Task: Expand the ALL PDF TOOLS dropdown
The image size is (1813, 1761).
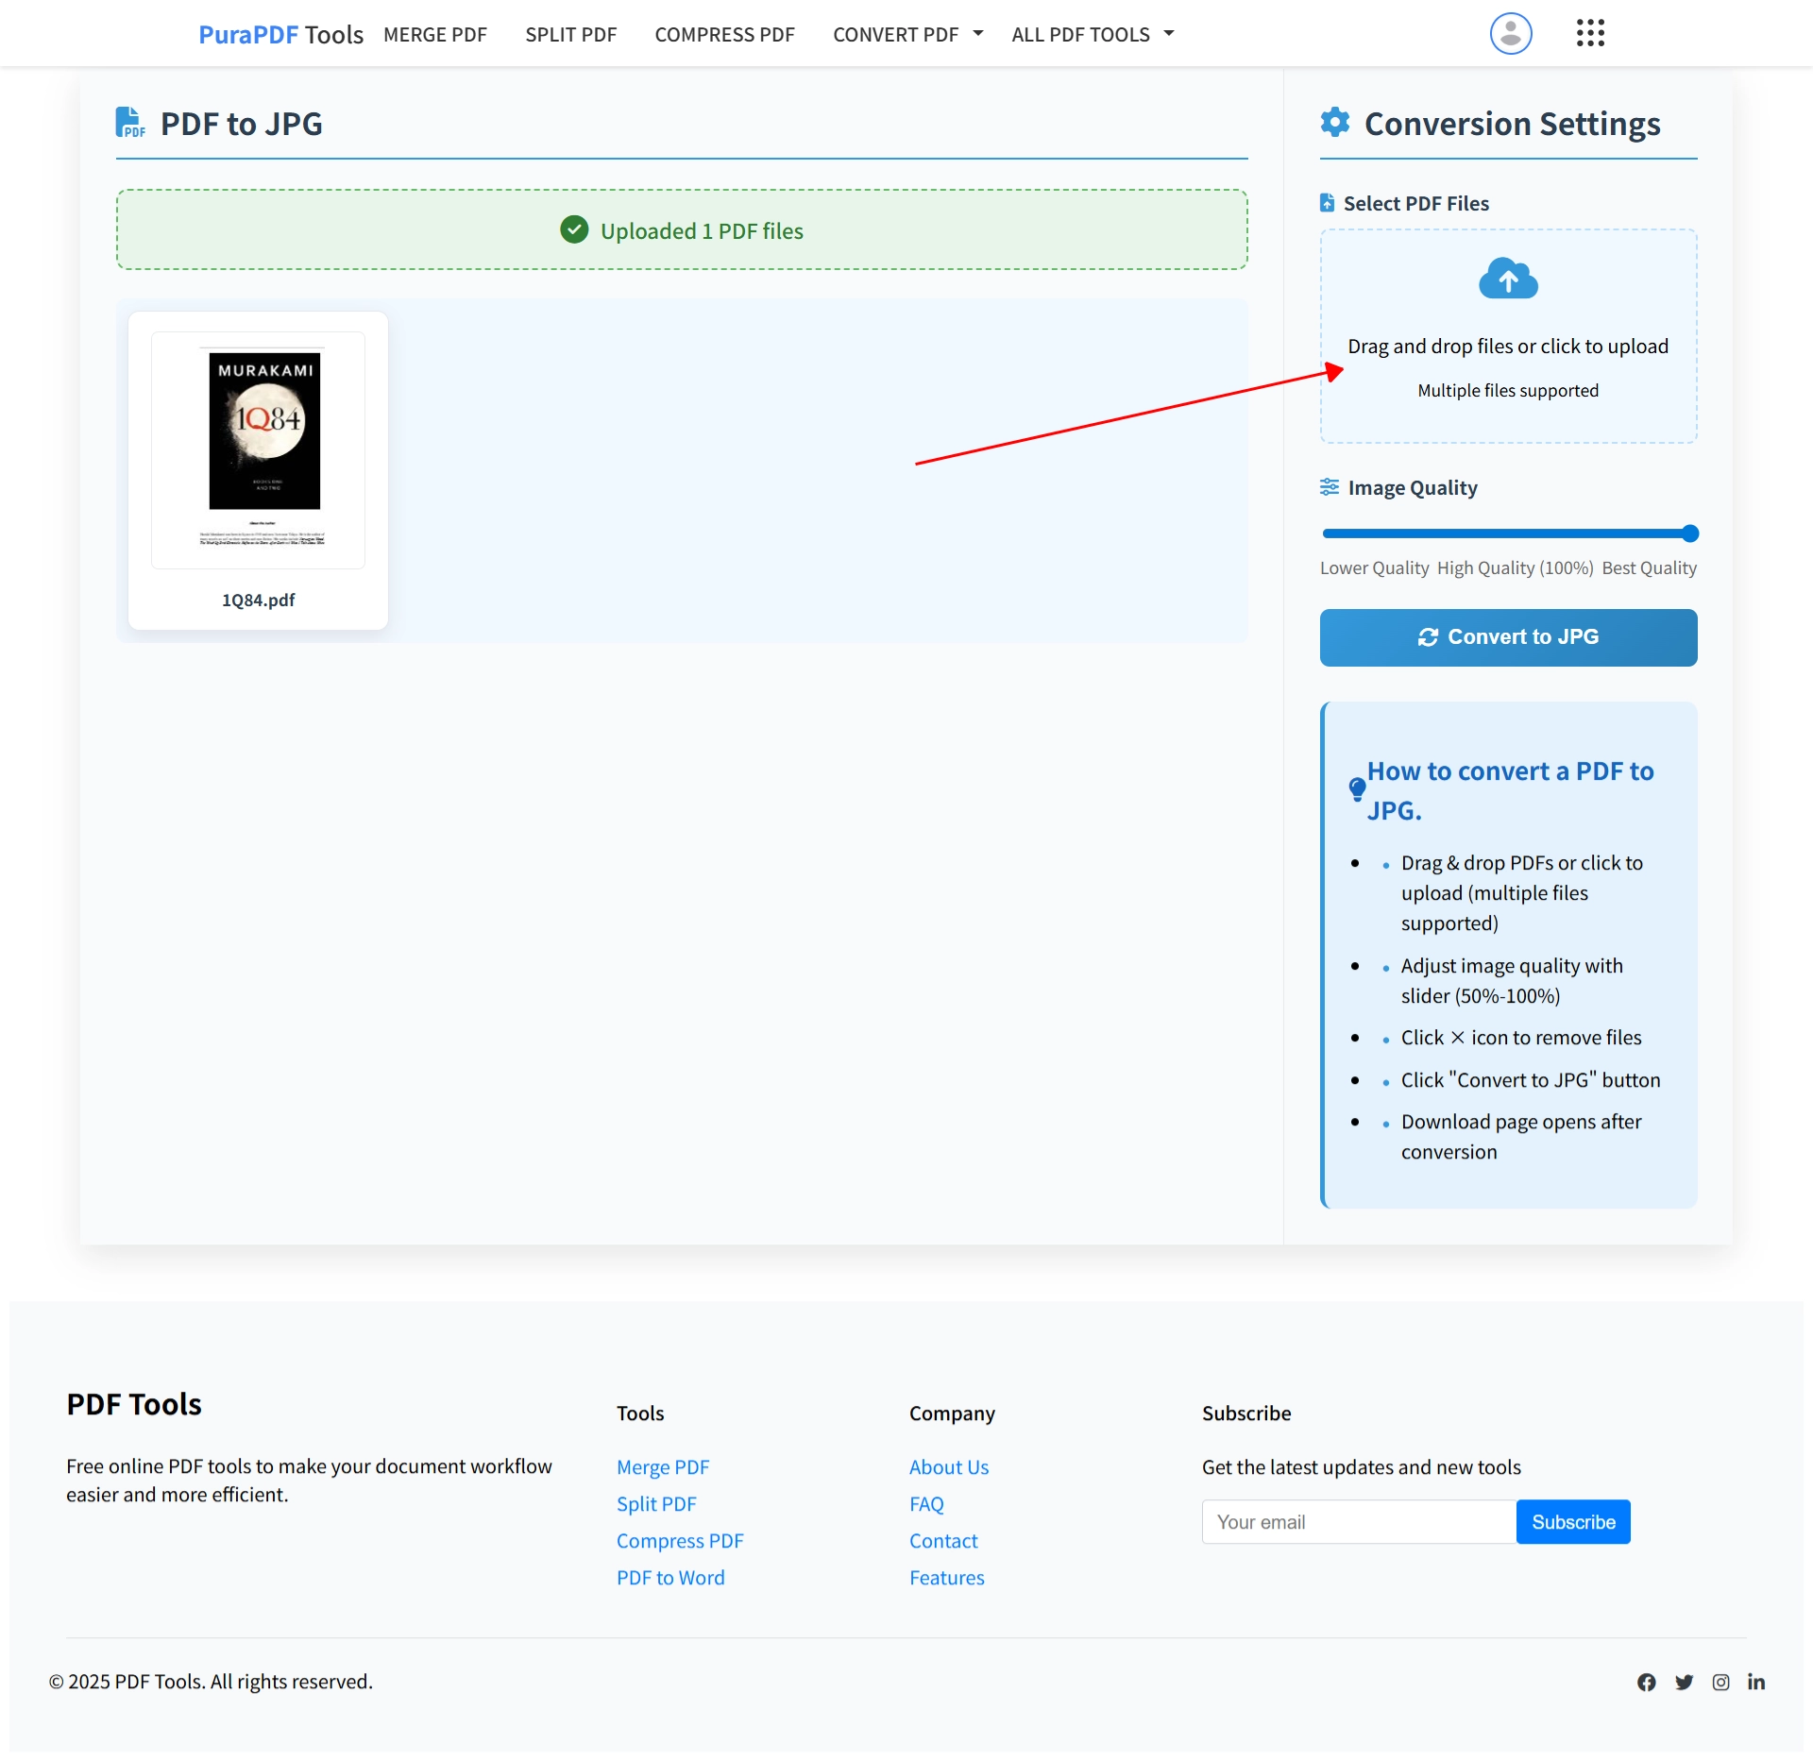Action: pyautogui.click(x=1091, y=33)
